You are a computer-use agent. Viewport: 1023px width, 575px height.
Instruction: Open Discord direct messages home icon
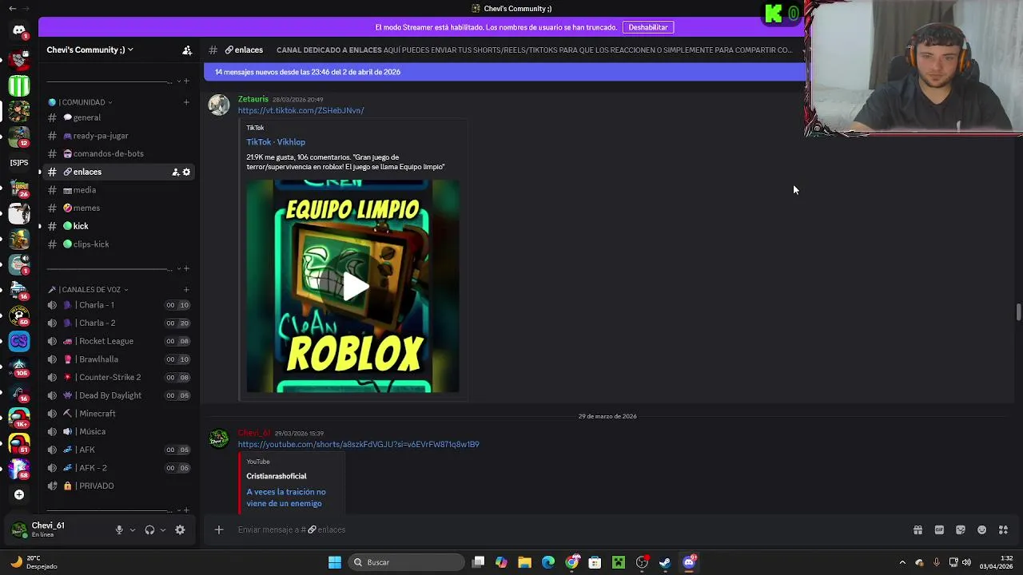click(x=19, y=30)
